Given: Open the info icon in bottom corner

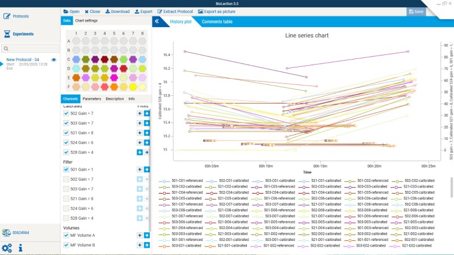Looking at the screenshot, I should click(20, 248).
